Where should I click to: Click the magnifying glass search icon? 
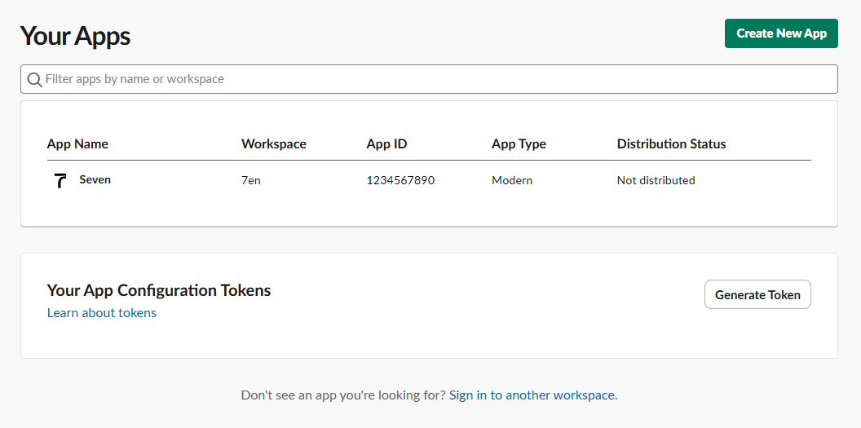pos(34,79)
